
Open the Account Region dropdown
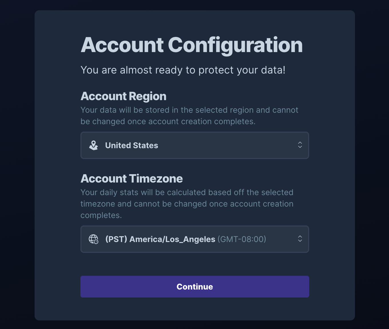click(195, 145)
